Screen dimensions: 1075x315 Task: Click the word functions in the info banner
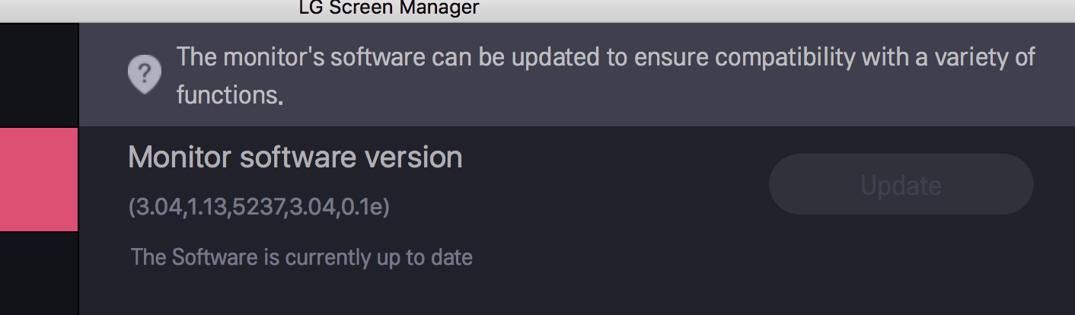click(x=230, y=95)
